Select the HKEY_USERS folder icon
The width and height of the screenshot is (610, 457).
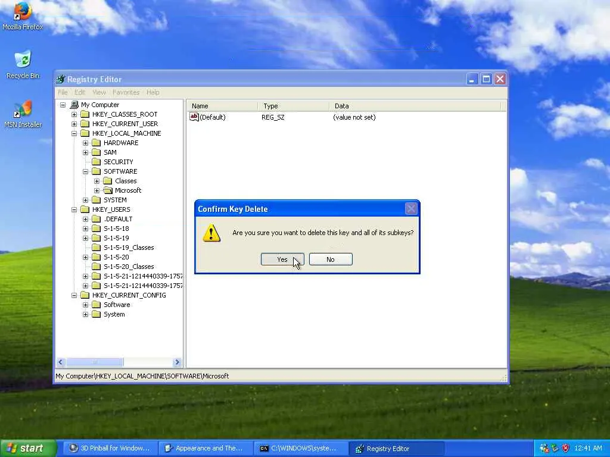(85, 209)
